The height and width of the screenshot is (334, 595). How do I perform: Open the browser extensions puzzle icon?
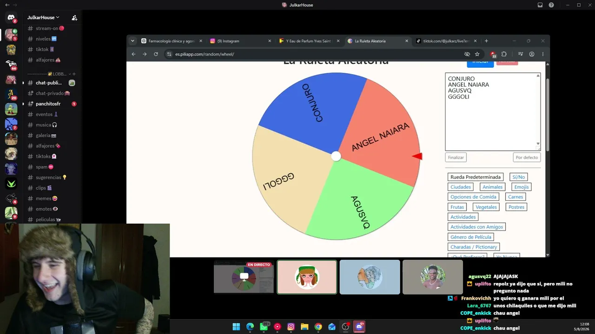tap(504, 54)
